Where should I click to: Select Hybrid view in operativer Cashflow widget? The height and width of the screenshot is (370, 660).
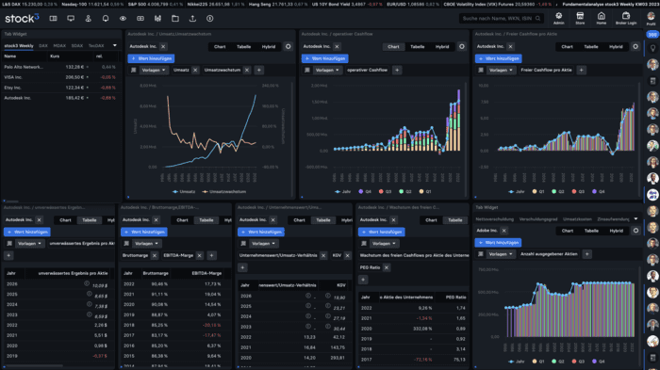click(442, 47)
